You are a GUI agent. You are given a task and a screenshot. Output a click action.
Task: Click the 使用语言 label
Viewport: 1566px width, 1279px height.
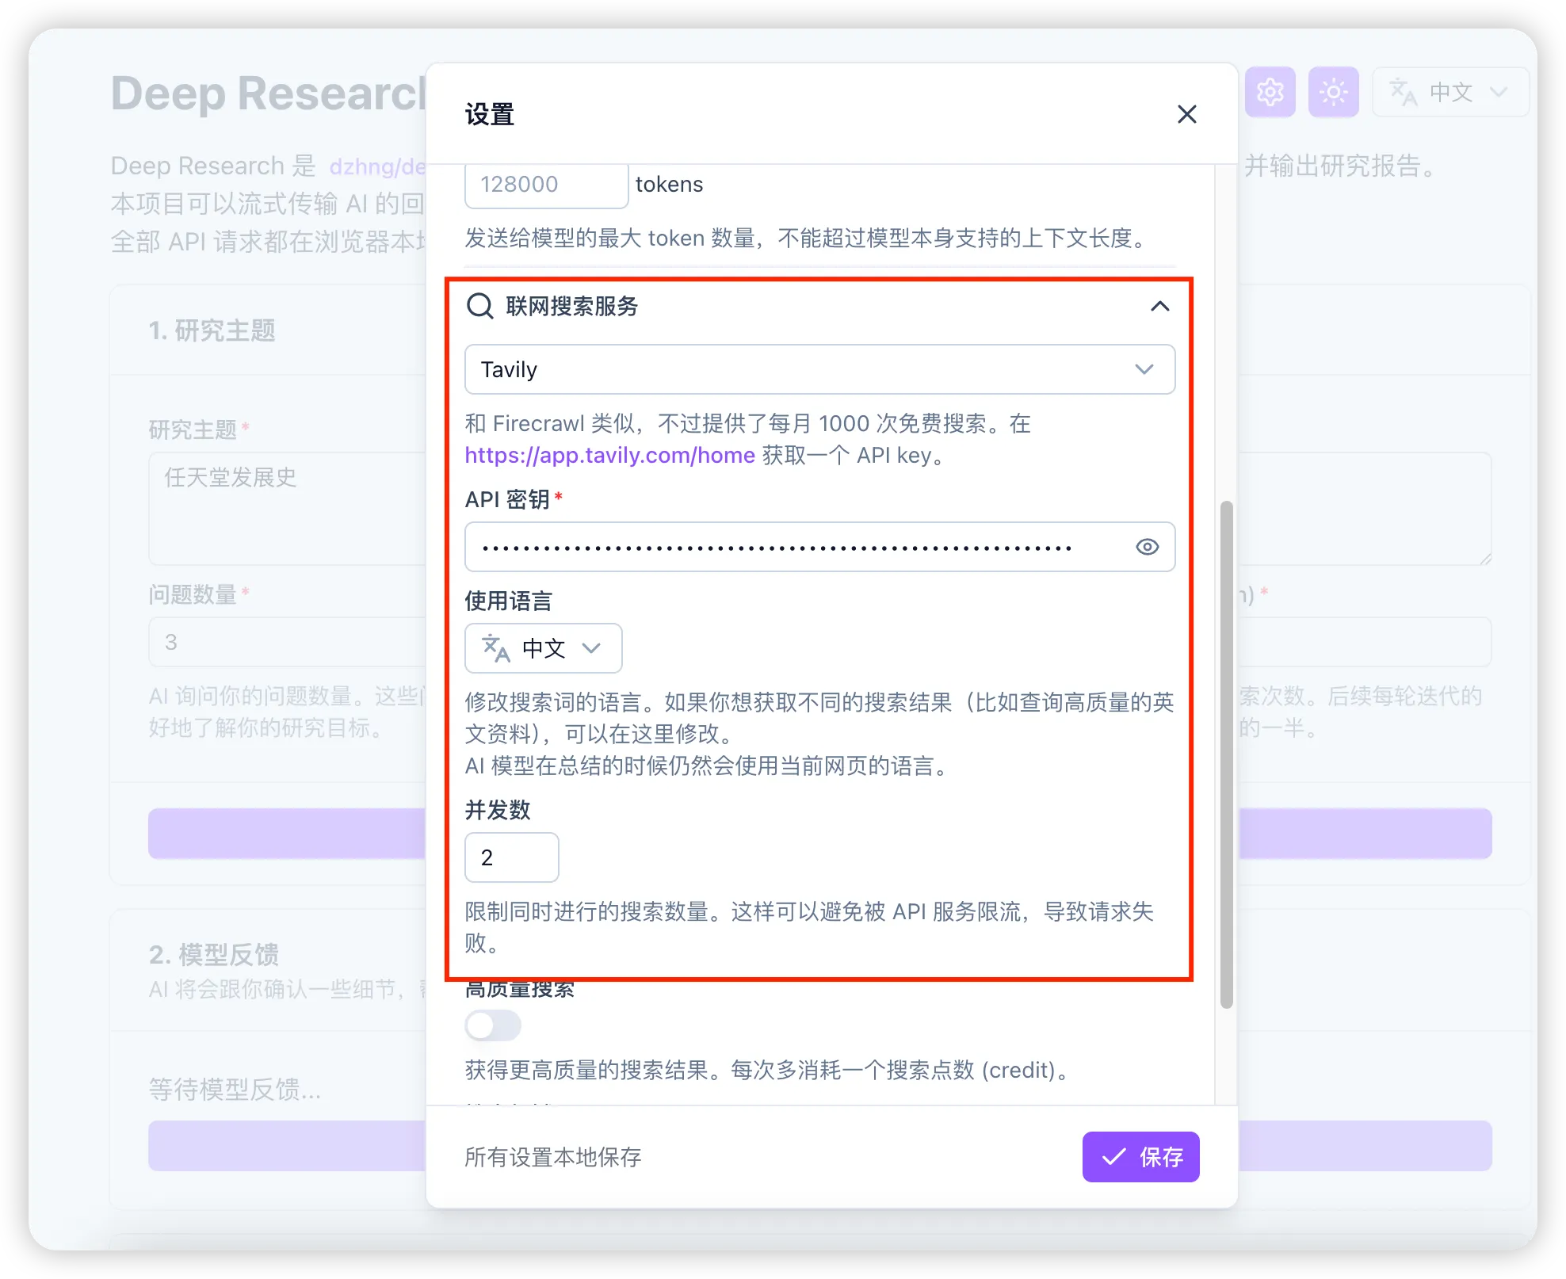click(x=508, y=601)
